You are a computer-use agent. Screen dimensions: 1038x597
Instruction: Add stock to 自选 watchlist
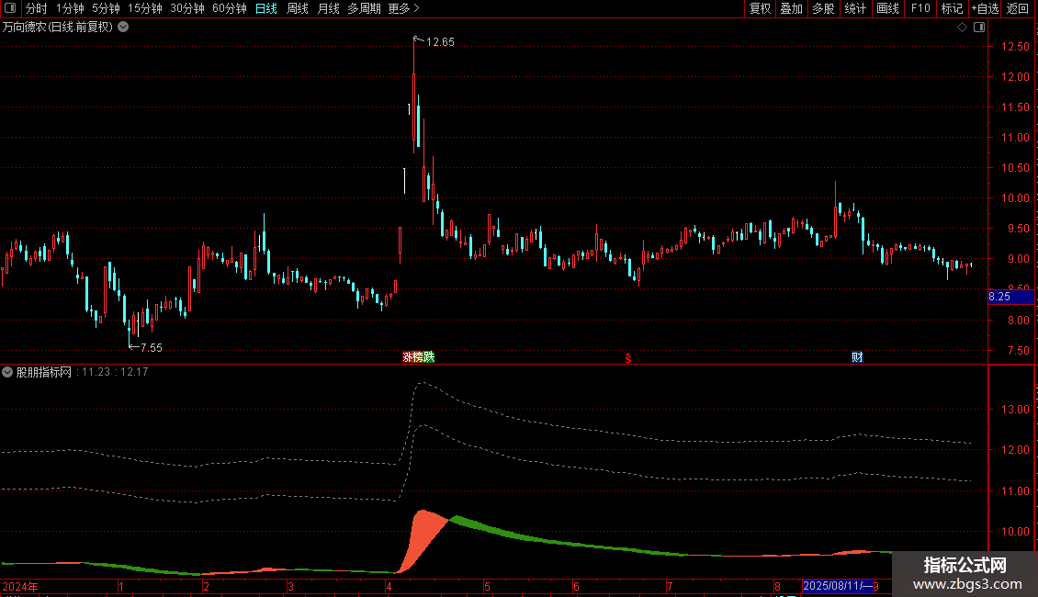(x=985, y=8)
